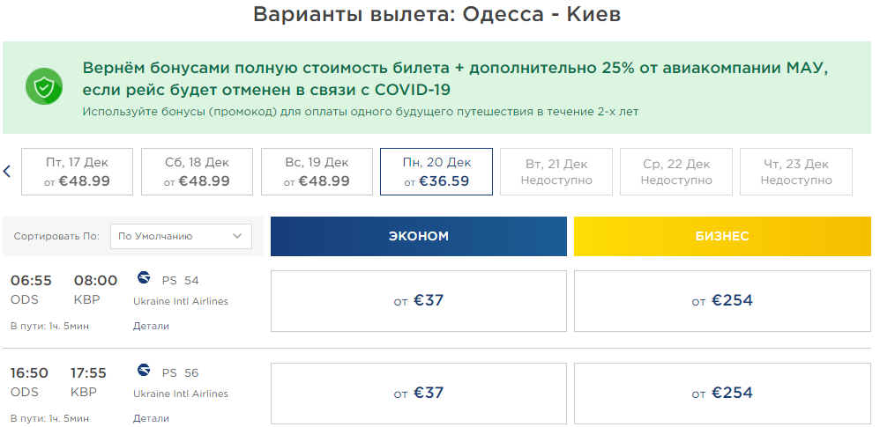Click unavailable Wednesday 22 December tab
The width and height of the screenshot is (880, 427).
pyautogui.click(x=676, y=172)
